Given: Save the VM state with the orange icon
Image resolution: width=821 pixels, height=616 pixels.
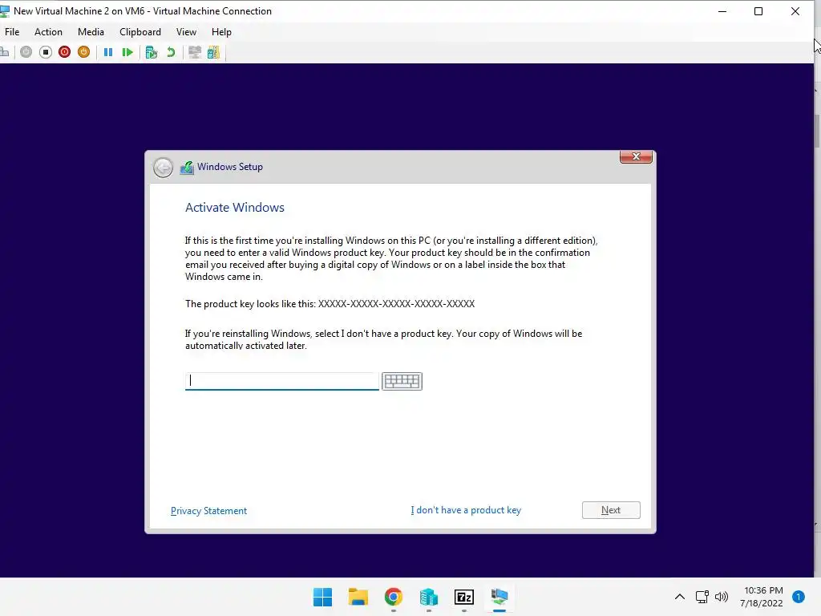Looking at the screenshot, I should click(x=83, y=52).
